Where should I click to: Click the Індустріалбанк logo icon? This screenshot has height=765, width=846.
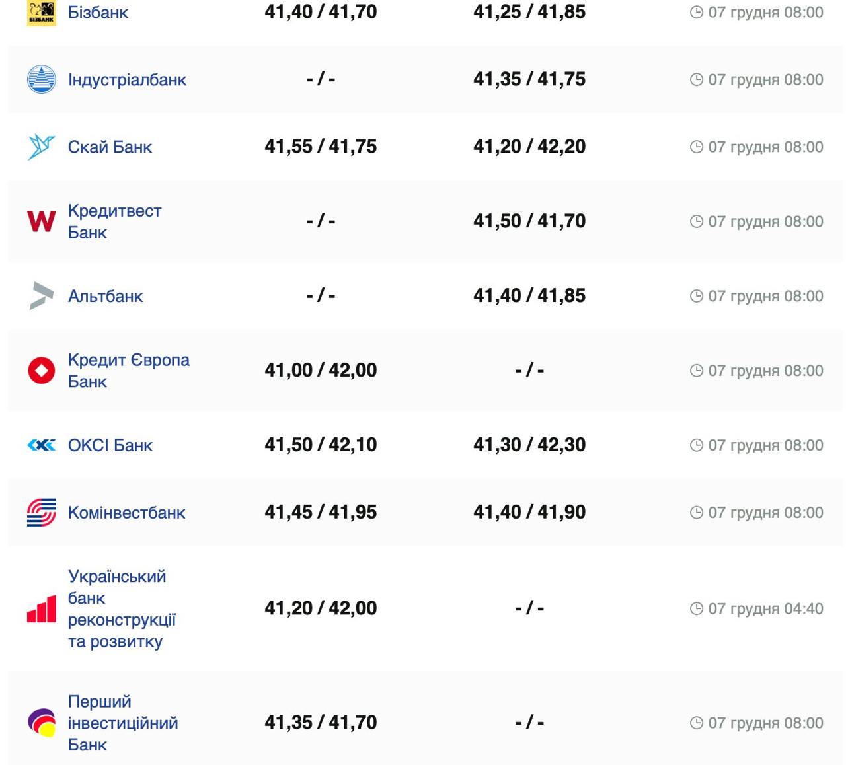[41, 79]
